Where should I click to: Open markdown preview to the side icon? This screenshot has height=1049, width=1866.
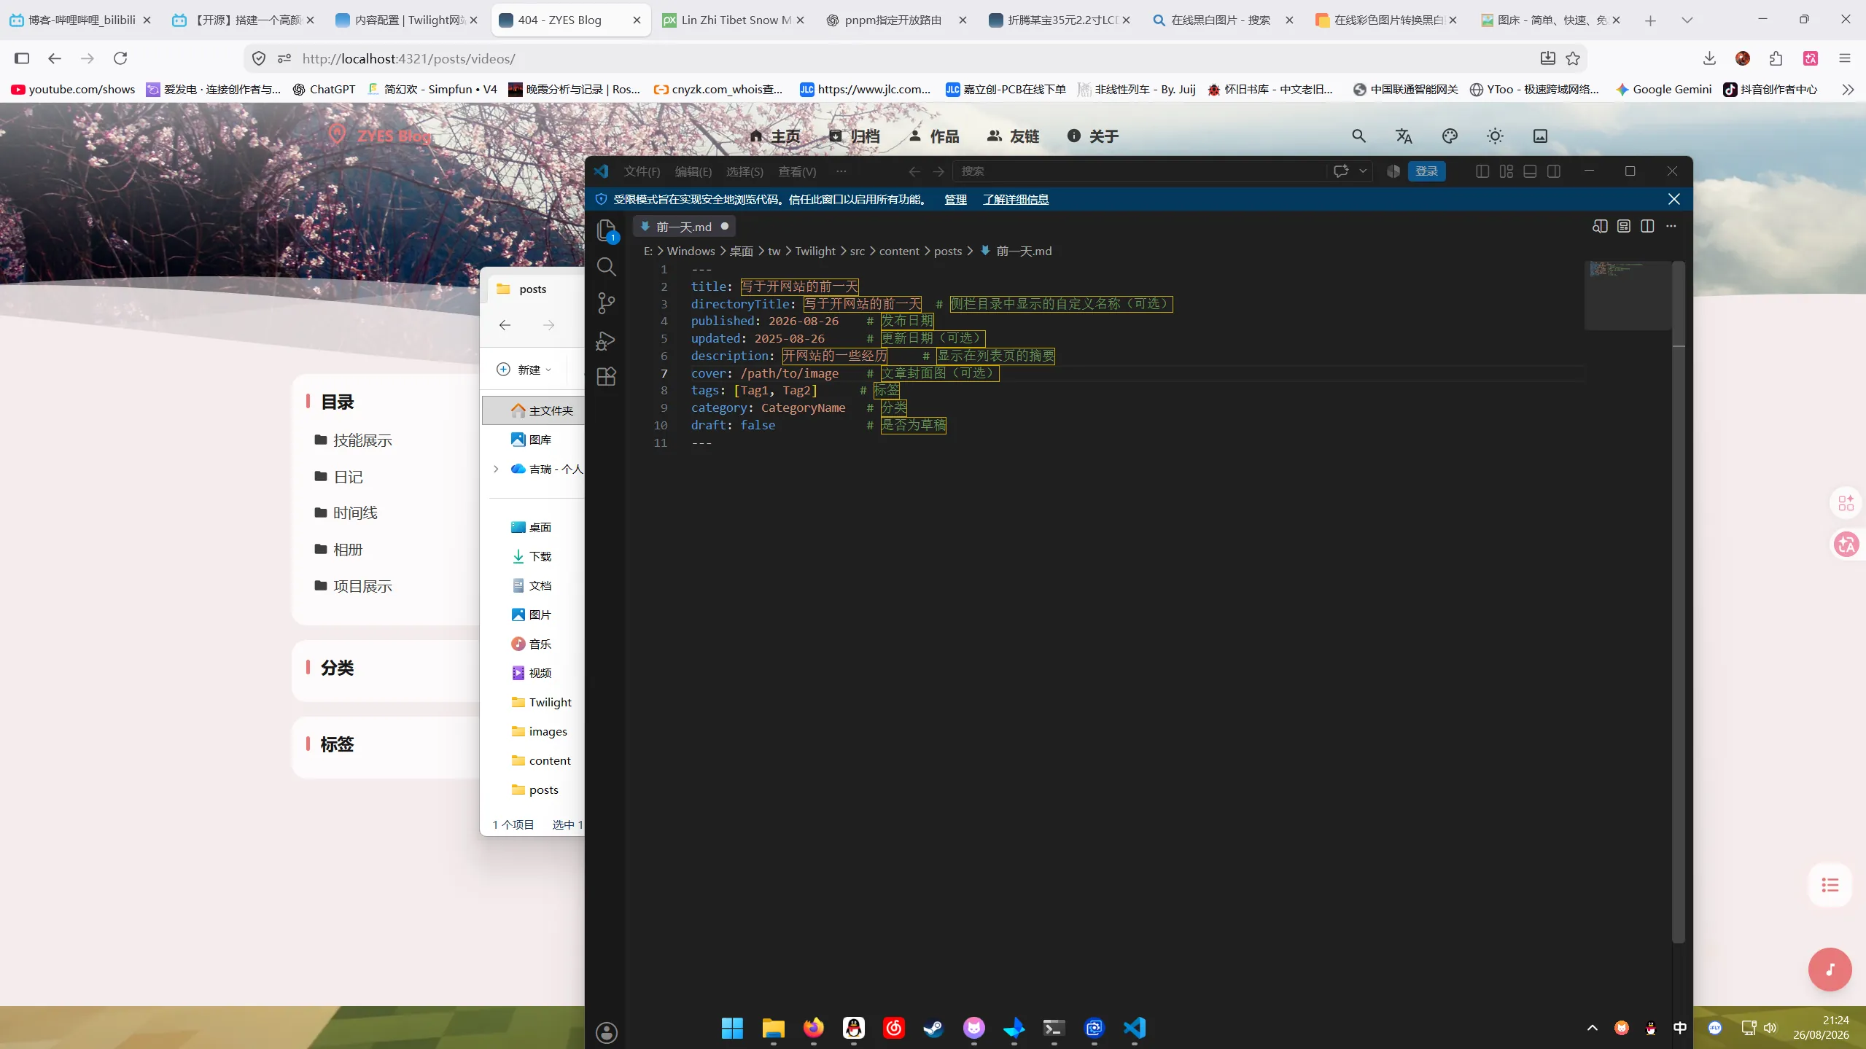[1600, 226]
